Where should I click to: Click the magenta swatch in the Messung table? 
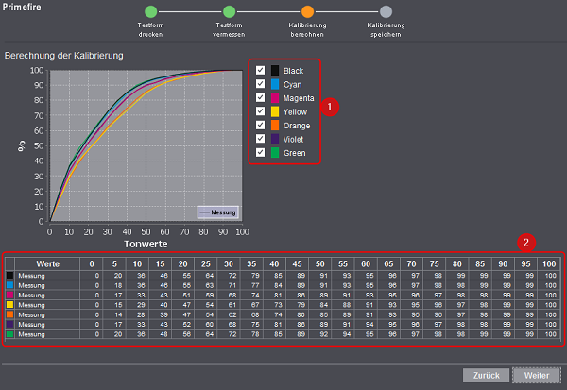tap(9, 295)
